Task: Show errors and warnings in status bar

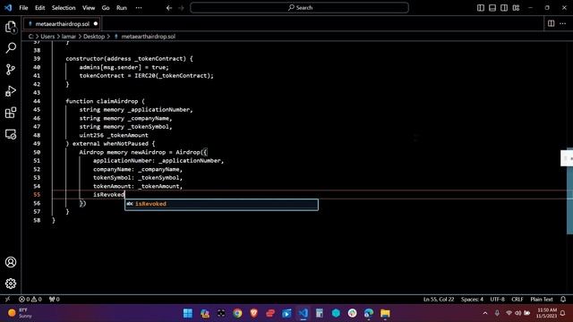Action: pos(30,300)
